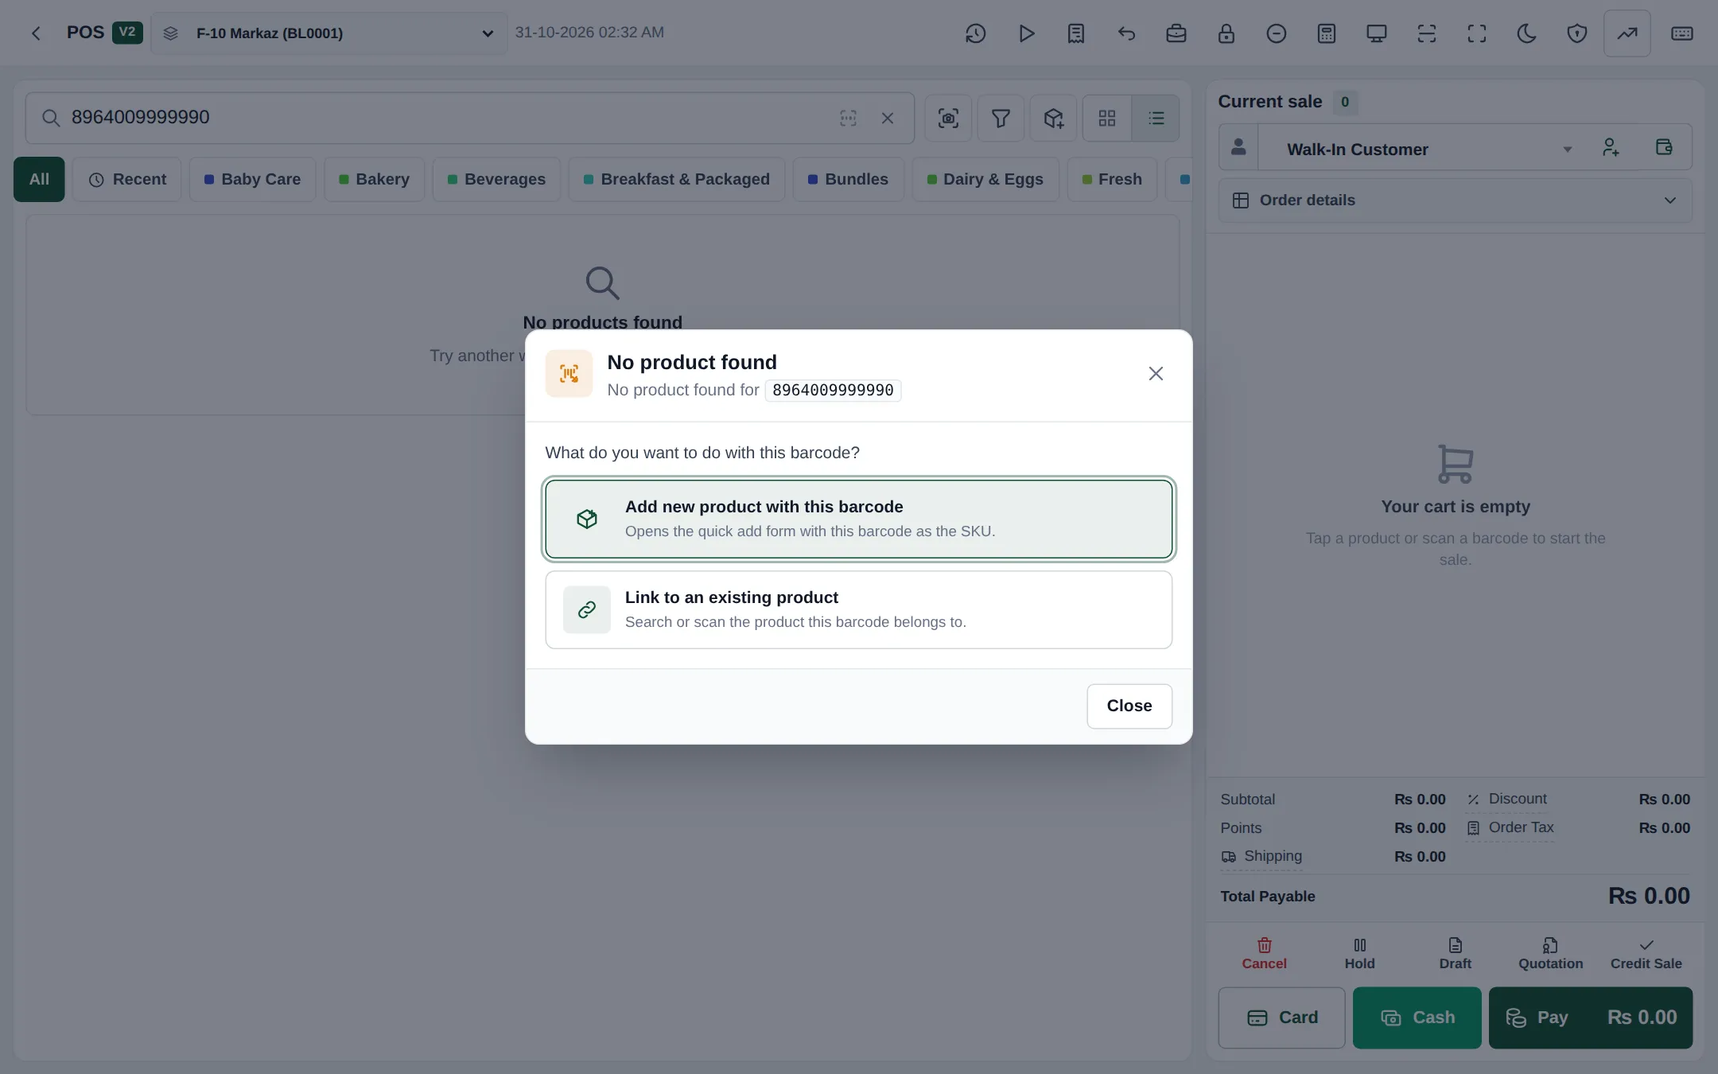1718x1074 pixels.
Task: Clear the search field with X
Action: (x=888, y=119)
